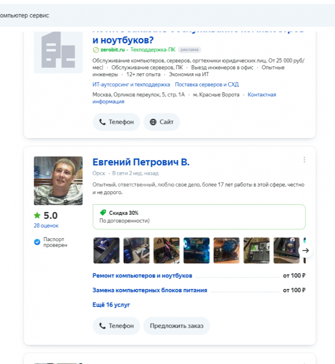Click the grey building placeholder image in ad
The height and width of the screenshot is (364, 335).
click(x=58, y=52)
